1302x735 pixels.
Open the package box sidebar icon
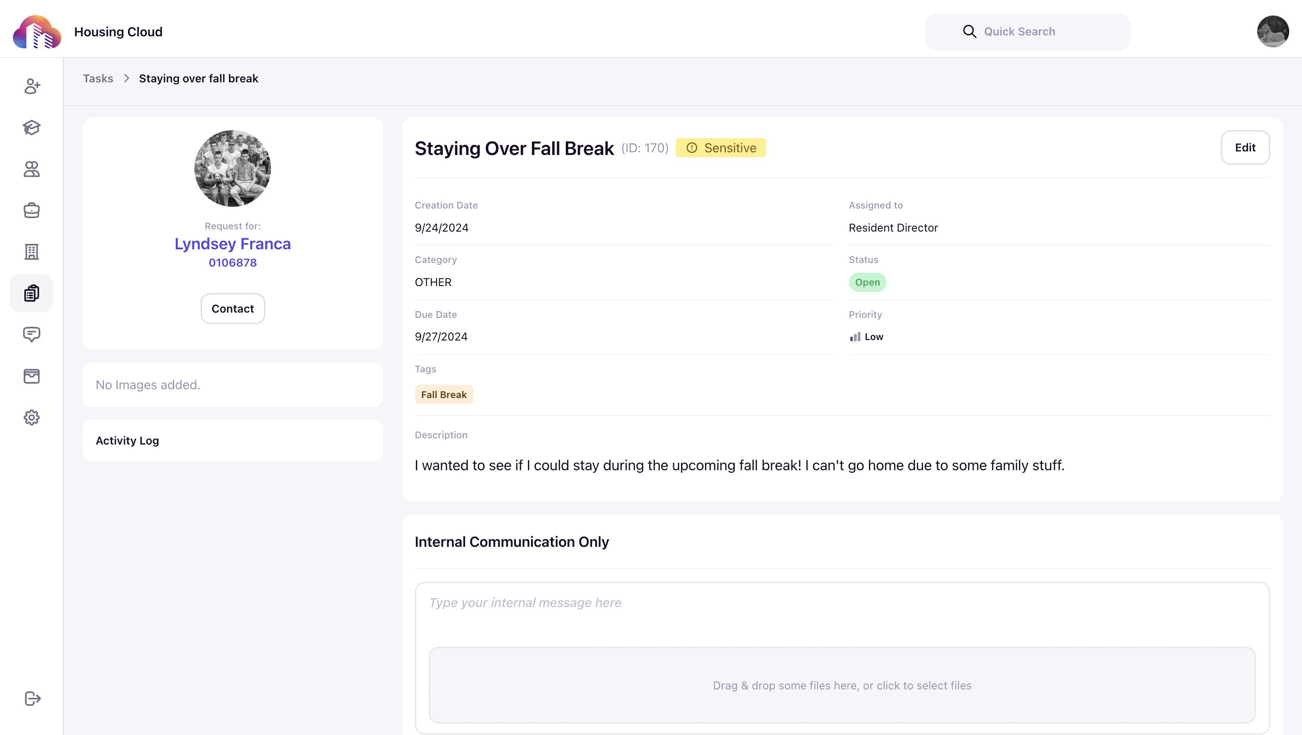32,376
